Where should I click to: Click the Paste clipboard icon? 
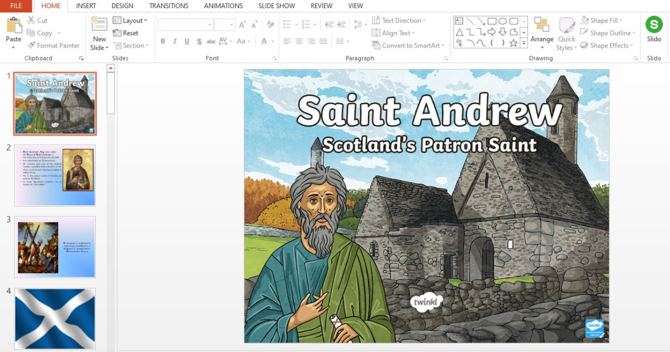click(14, 26)
